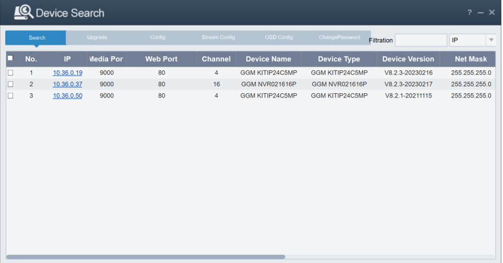Sort by the No. column header

tap(31, 59)
